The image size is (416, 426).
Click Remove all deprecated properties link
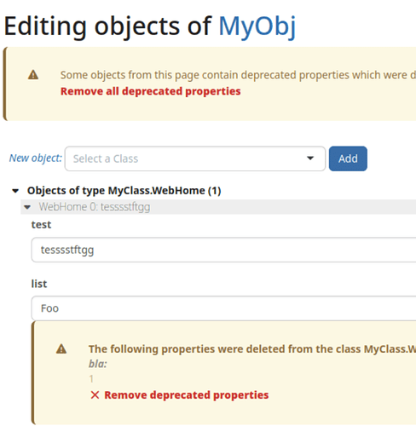pos(151,91)
